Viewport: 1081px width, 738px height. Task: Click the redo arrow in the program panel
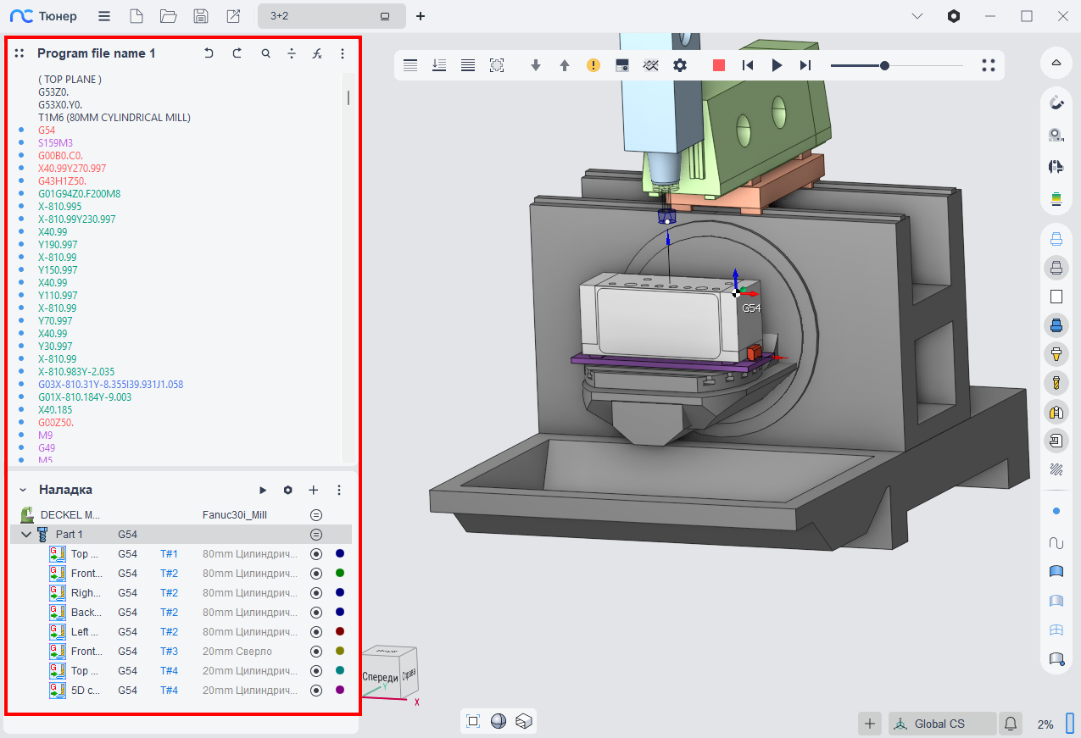(237, 53)
